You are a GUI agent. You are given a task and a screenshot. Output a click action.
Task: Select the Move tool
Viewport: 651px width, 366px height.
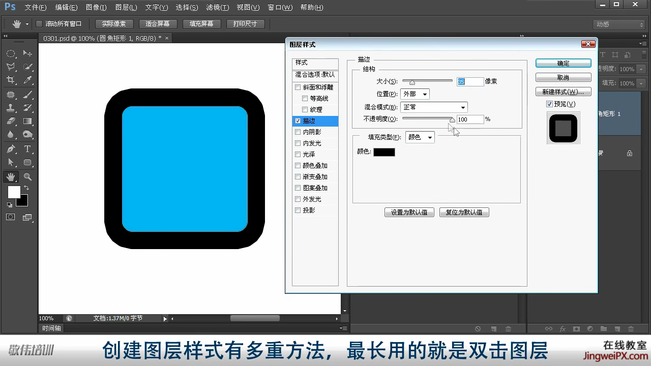pyautogui.click(x=28, y=53)
